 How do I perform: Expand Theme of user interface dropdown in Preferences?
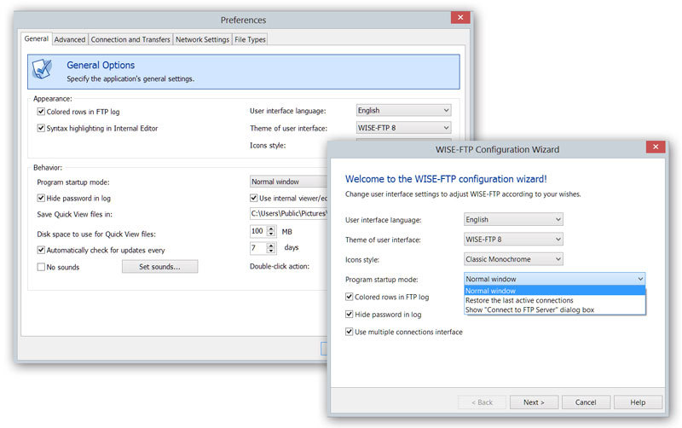(403, 127)
